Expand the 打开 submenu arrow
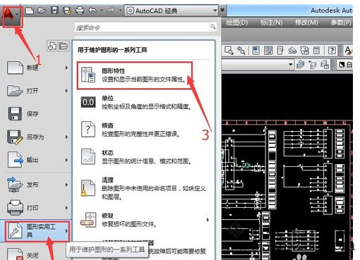This screenshot has width=360, height=260. pos(66,91)
